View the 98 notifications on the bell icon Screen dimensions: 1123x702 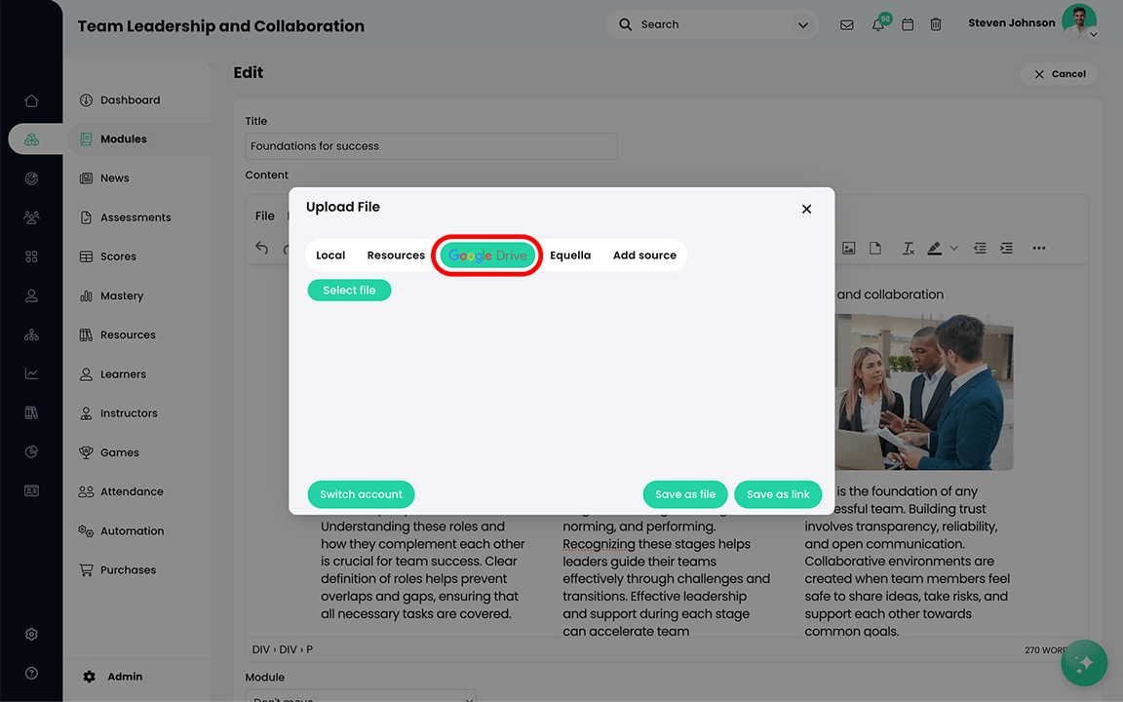[877, 24]
